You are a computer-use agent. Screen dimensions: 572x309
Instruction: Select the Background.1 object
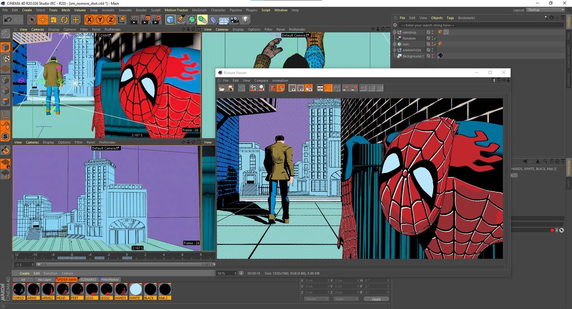pos(413,56)
